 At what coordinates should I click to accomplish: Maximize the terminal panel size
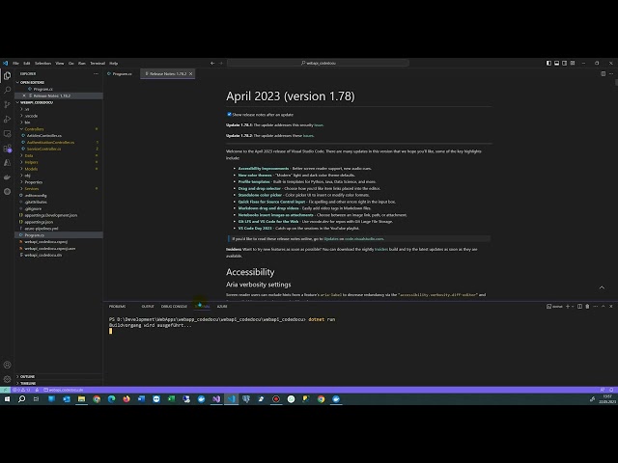[x=603, y=307]
